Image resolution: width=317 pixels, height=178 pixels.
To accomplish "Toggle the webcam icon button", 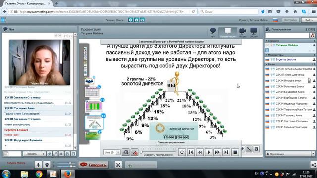I will click(47, 165).
